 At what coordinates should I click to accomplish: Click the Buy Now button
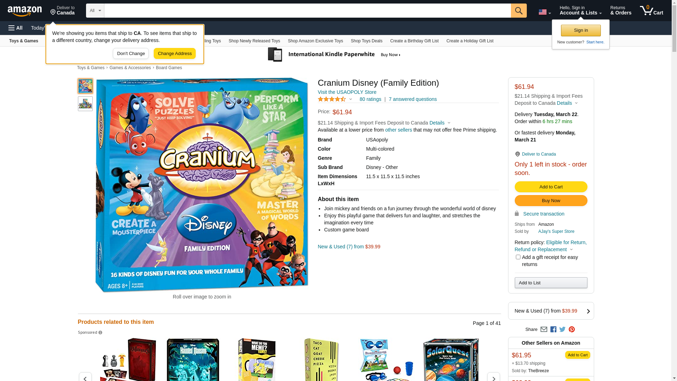pyautogui.click(x=551, y=201)
